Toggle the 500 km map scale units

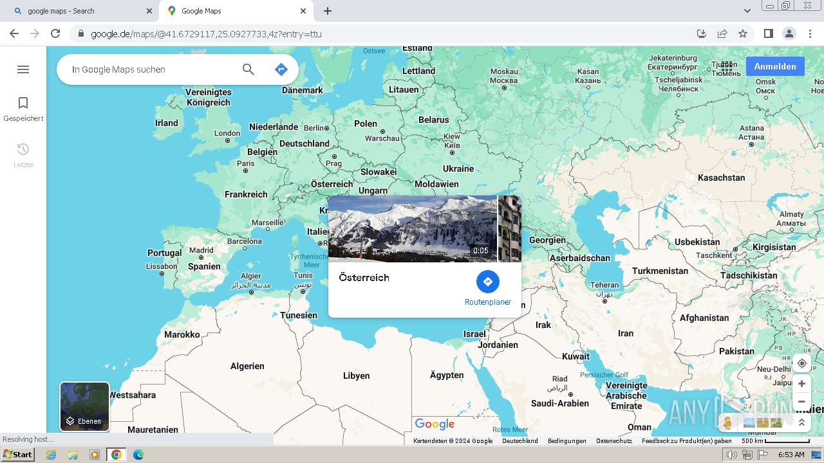point(776,441)
